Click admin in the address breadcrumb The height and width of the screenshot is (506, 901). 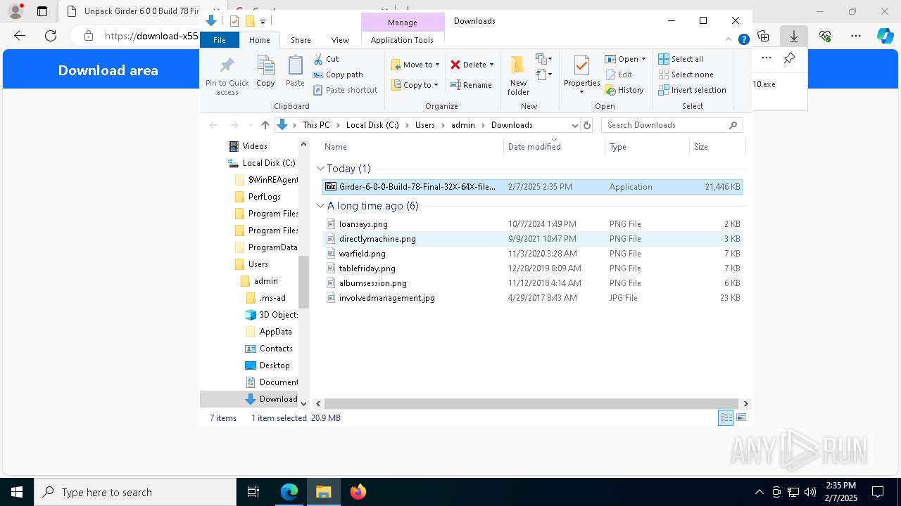tap(463, 125)
